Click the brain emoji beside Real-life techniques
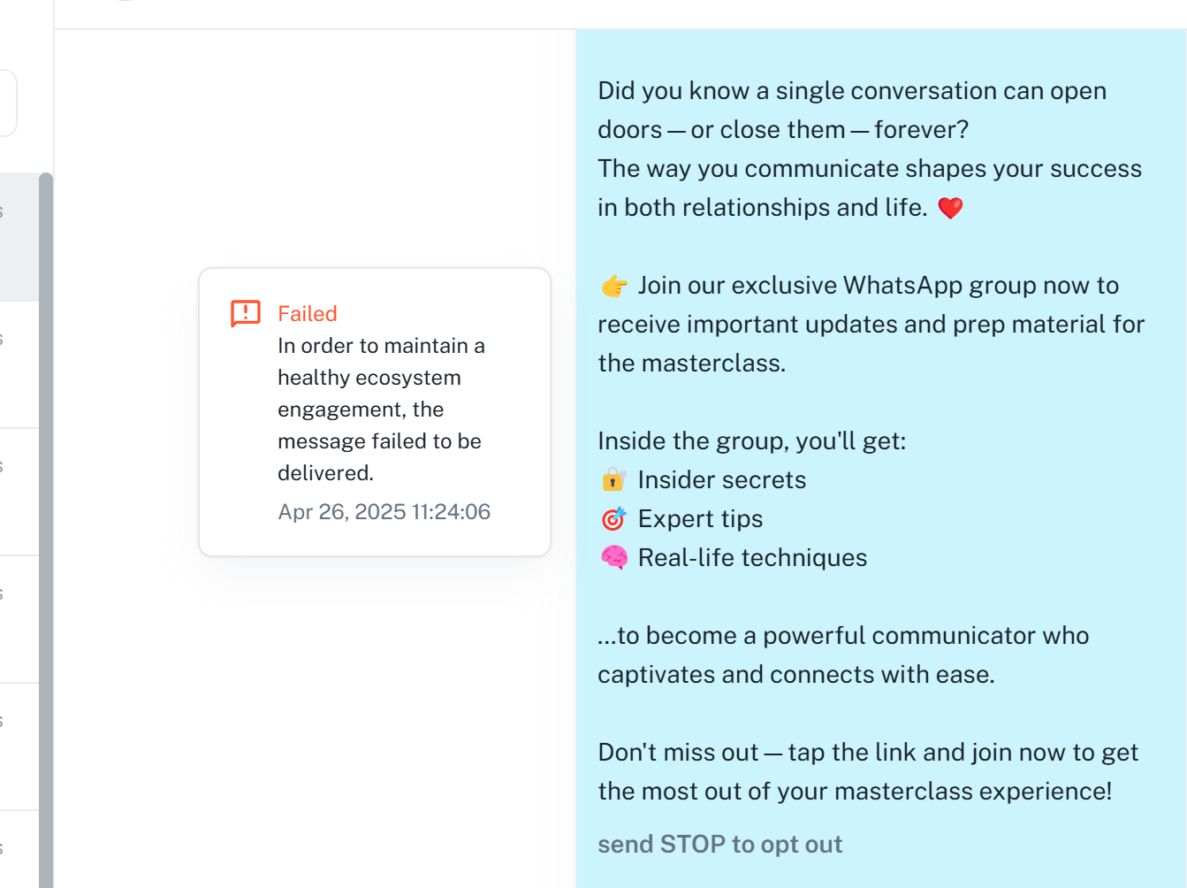 [614, 557]
